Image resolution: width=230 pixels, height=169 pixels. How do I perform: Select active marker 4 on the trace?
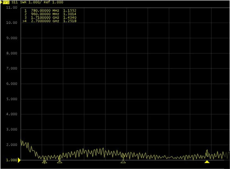(207, 153)
